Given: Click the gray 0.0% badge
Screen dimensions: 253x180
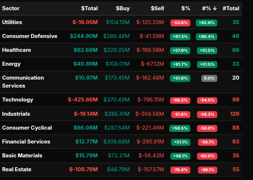Looking at the screenshot, I should (209, 78).
